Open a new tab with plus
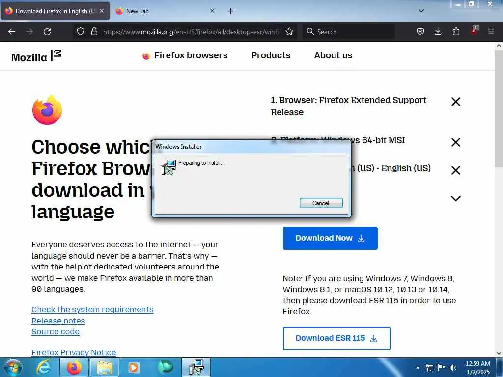 231,11
